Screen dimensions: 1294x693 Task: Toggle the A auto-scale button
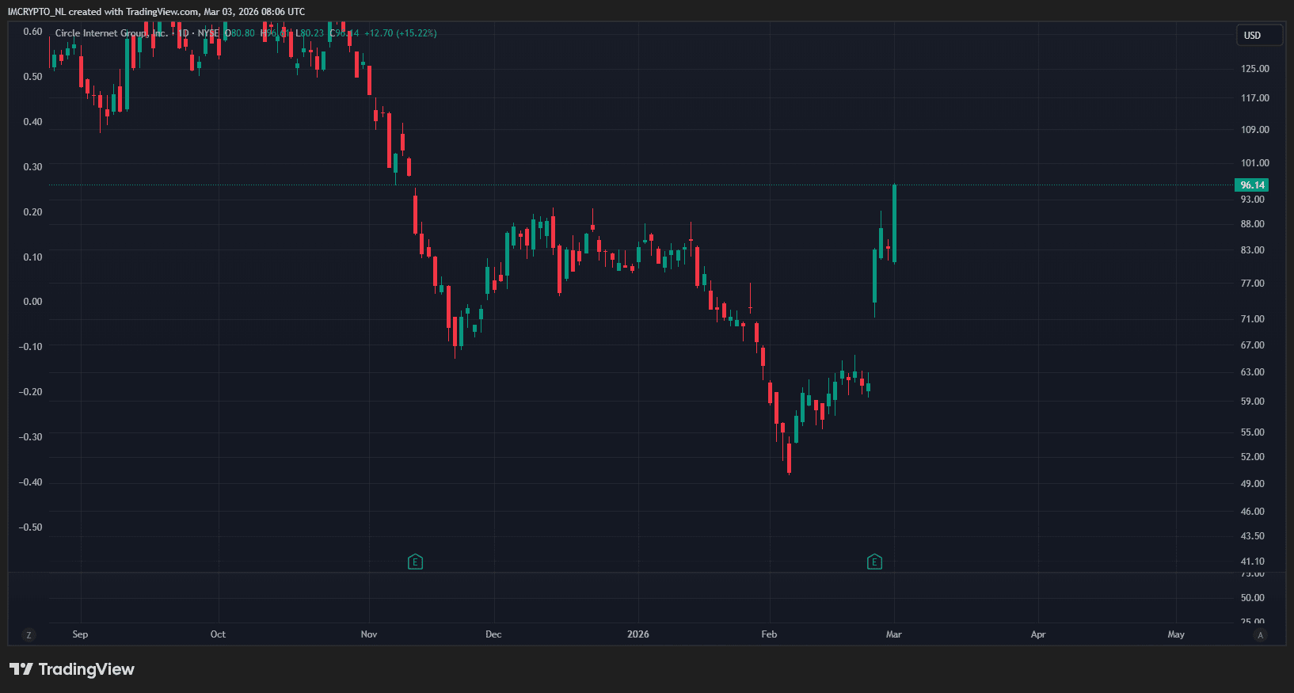tap(1261, 635)
